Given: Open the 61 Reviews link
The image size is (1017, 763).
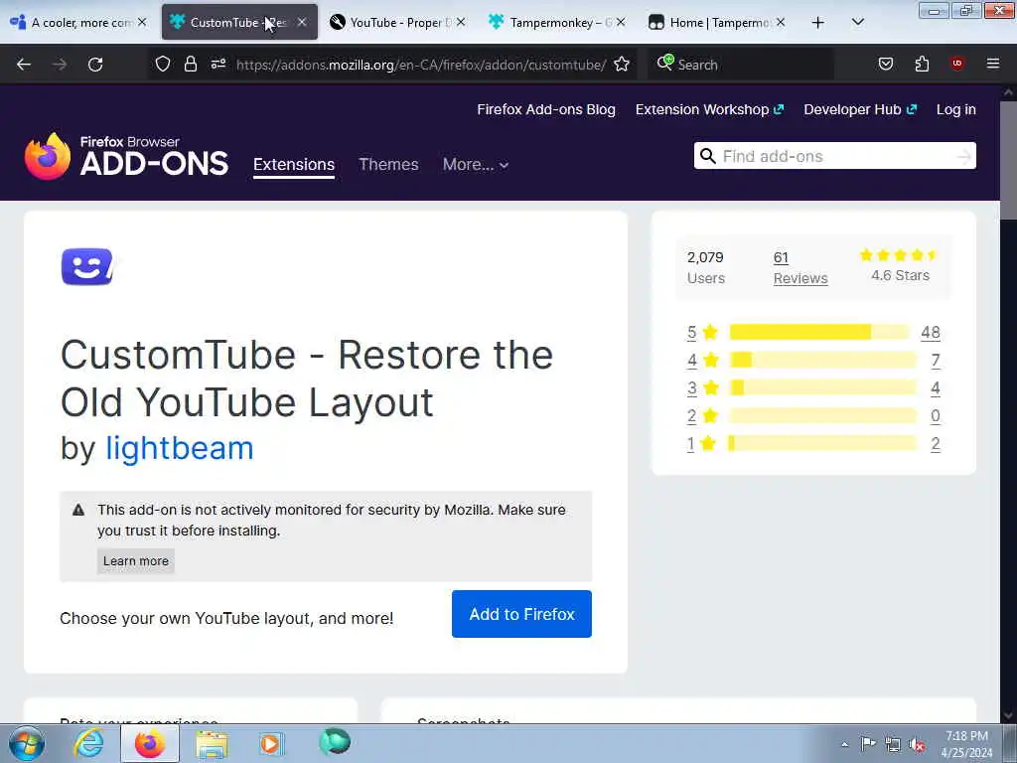Looking at the screenshot, I should tap(800, 267).
